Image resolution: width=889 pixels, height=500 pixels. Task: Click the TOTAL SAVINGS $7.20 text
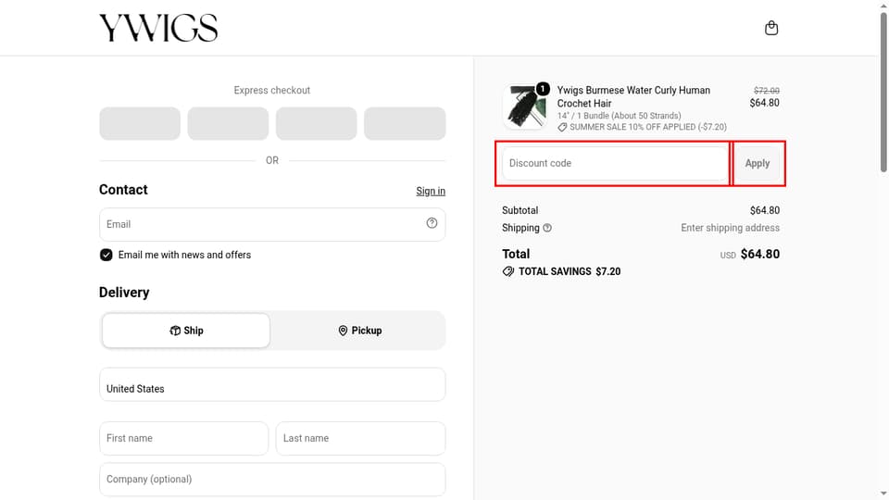[x=570, y=271]
